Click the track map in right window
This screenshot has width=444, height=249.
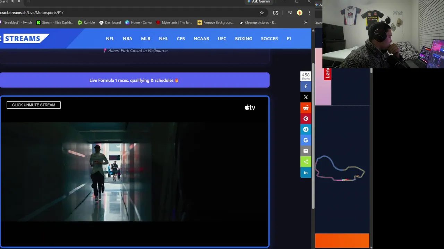340,168
